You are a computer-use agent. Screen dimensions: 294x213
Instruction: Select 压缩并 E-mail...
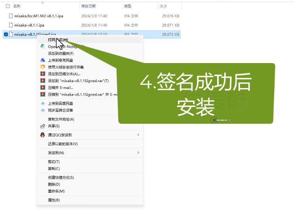click(x=61, y=88)
